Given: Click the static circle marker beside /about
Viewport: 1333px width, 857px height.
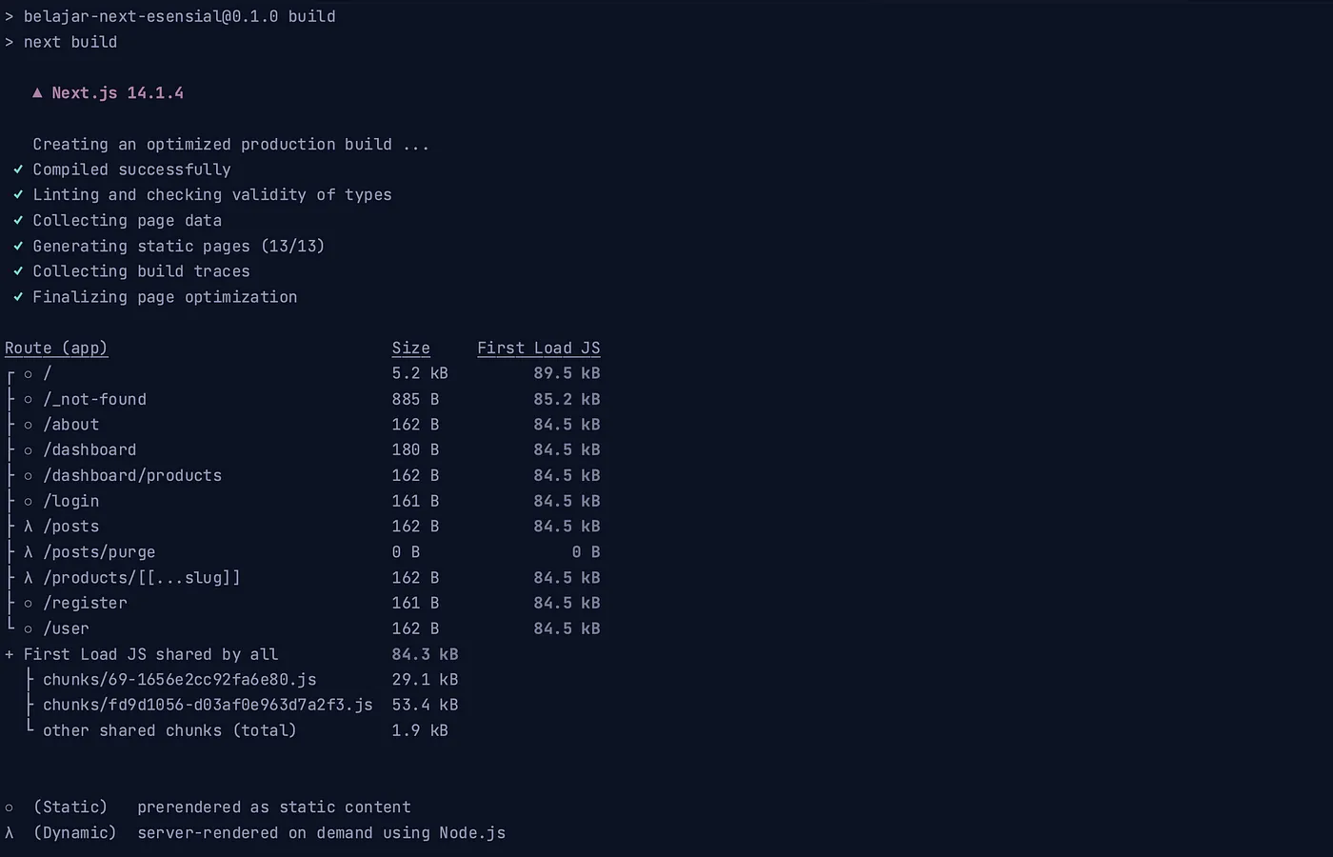Looking at the screenshot, I should [29, 425].
